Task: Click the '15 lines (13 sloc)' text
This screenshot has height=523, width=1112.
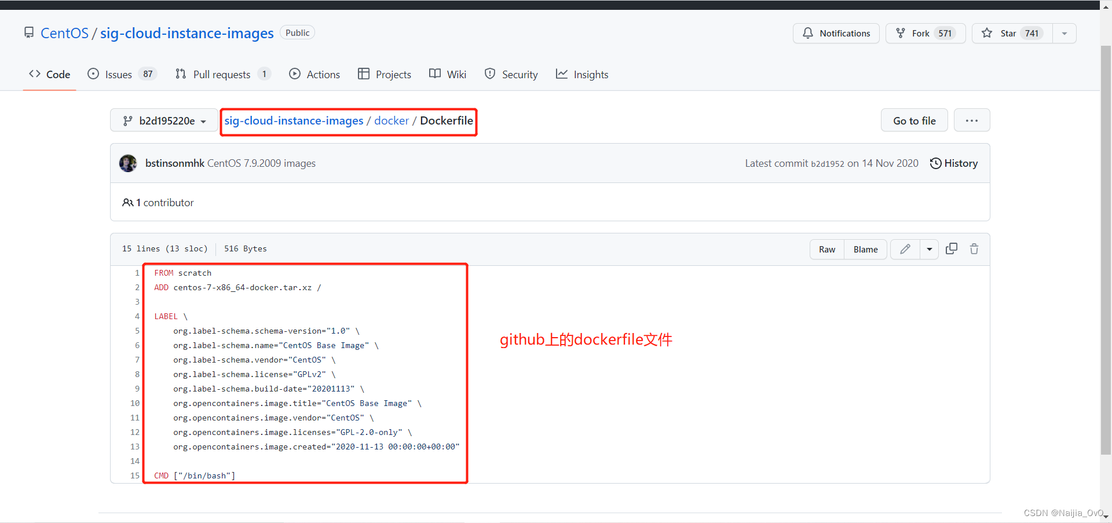Action: pyautogui.click(x=165, y=248)
